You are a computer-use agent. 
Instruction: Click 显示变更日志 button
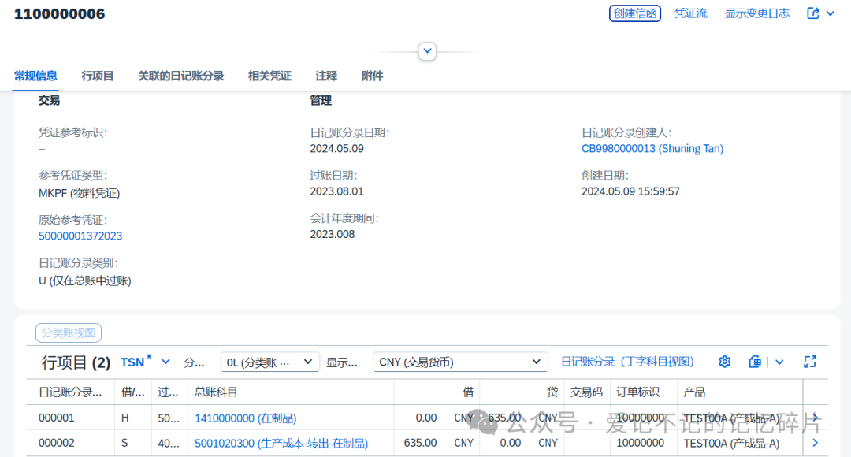[x=757, y=13]
